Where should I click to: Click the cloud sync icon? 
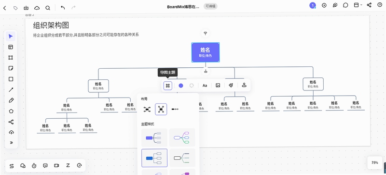[37, 8]
